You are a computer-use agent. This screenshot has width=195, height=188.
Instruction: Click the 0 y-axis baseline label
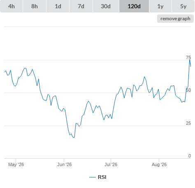190,156
